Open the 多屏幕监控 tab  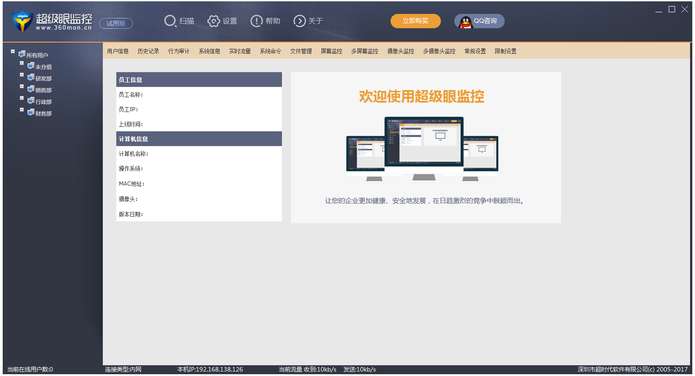[365, 51]
